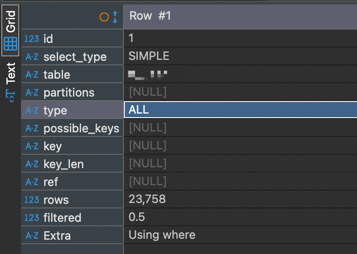This screenshot has width=357, height=254.
Task: Click the rows value 23,758
Action: pyautogui.click(x=241, y=199)
